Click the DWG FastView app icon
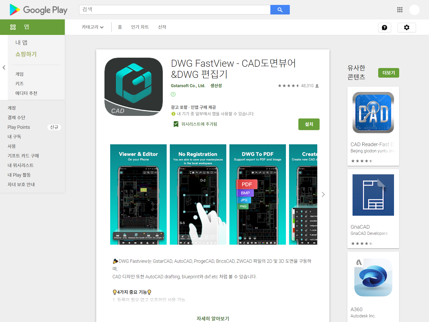The image size is (429, 322). point(133,87)
